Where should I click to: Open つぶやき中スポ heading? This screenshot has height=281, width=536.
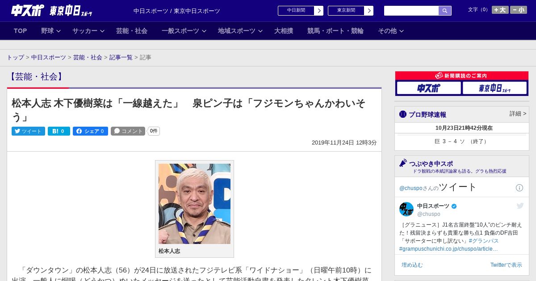tap(431, 164)
